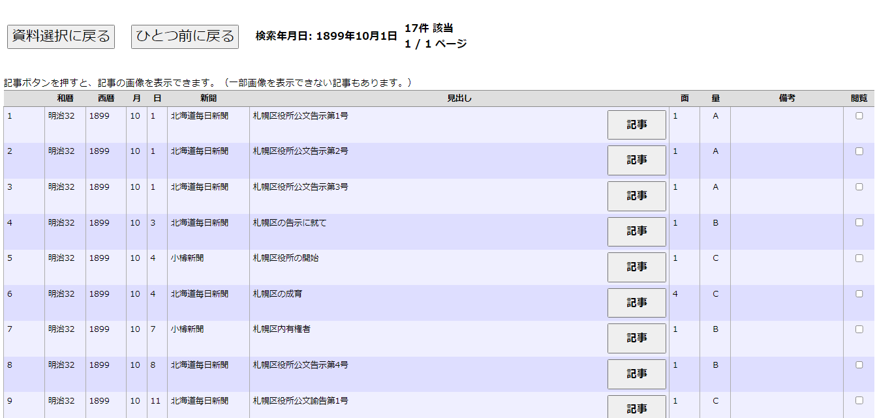Check 閲覧 box for 札幌区内有権者

[859, 329]
